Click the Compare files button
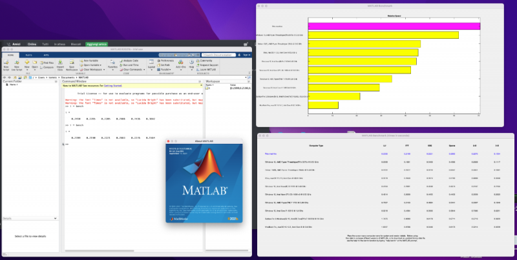Viewport: 517px width, 260px height. tap(47, 67)
